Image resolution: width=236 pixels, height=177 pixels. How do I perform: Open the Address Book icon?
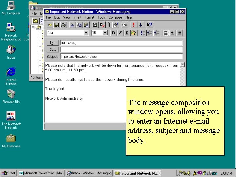click(x=95, y=25)
